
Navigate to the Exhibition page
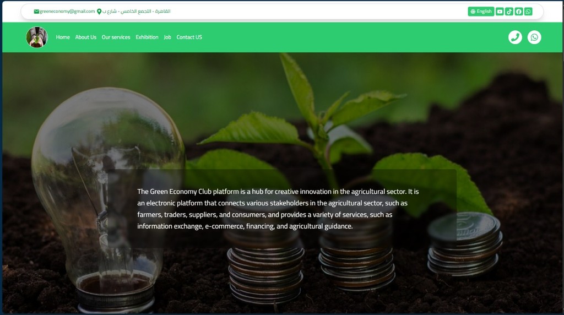point(147,37)
